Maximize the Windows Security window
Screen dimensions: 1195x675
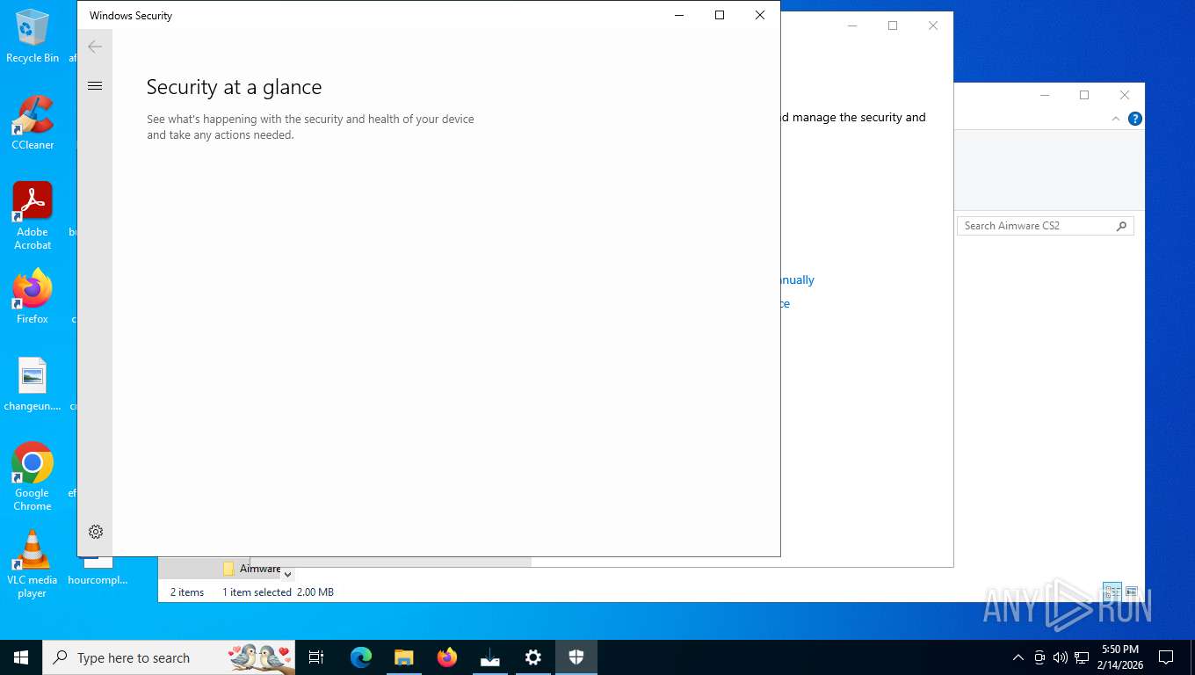[x=720, y=15]
